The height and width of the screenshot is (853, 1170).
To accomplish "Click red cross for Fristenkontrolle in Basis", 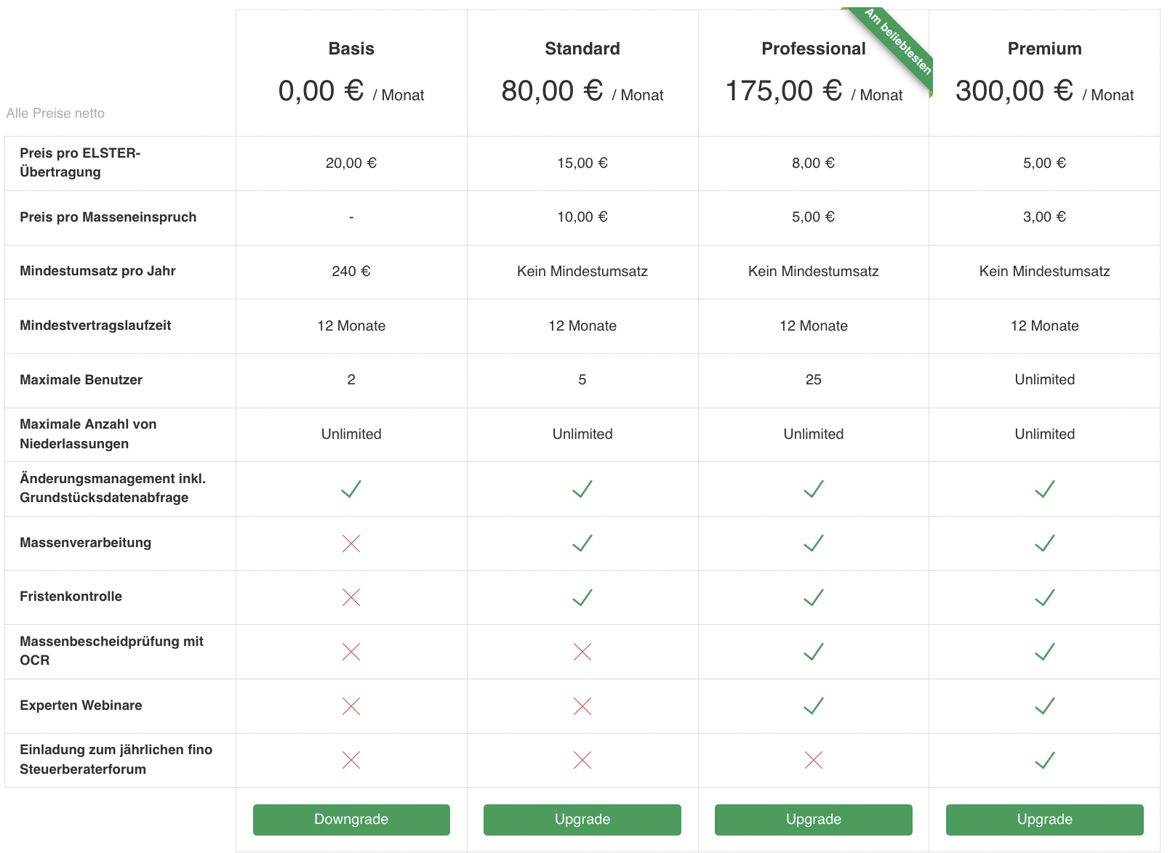I will [x=351, y=597].
